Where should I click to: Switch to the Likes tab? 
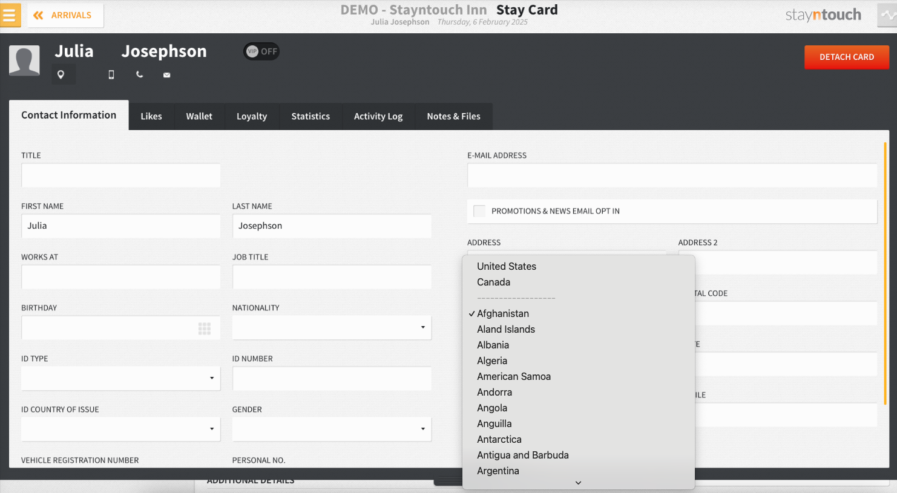pos(151,116)
